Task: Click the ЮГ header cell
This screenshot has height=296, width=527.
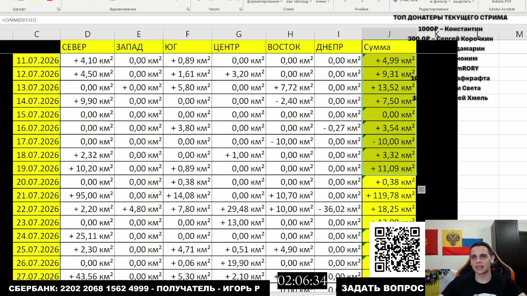Action: point(187,47)
